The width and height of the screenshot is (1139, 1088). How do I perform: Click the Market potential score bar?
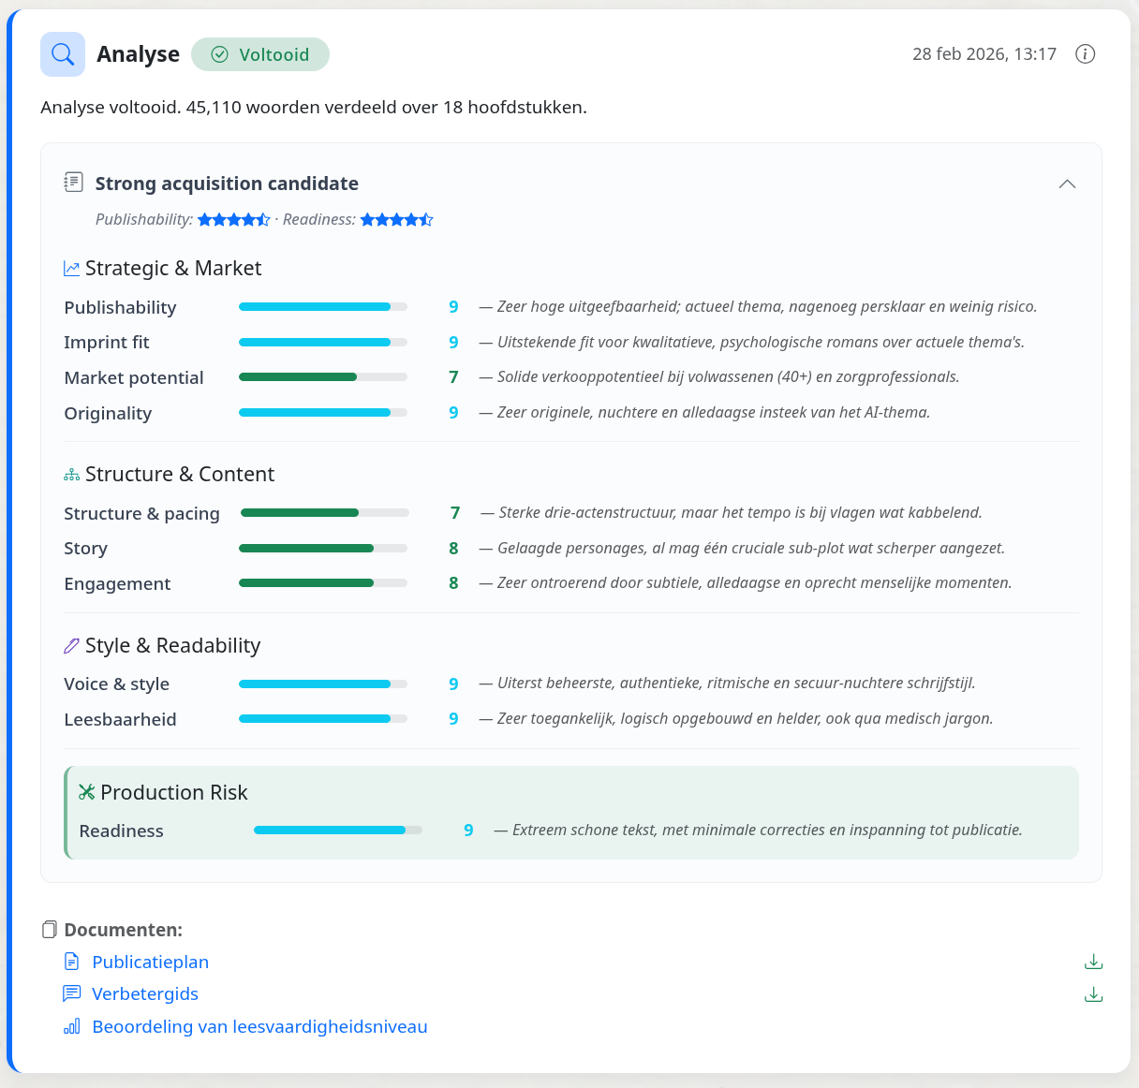click(323, 377)
